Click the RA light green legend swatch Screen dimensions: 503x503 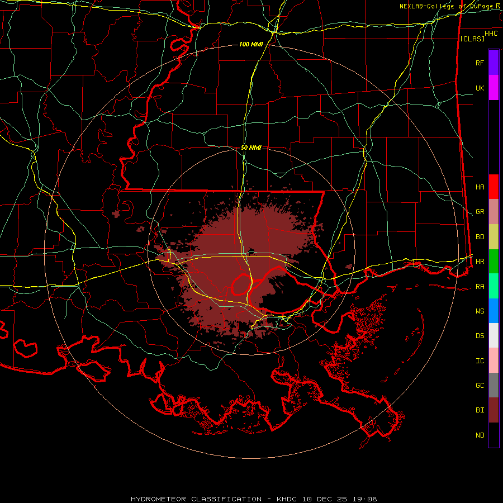click(x=493, y=286)
